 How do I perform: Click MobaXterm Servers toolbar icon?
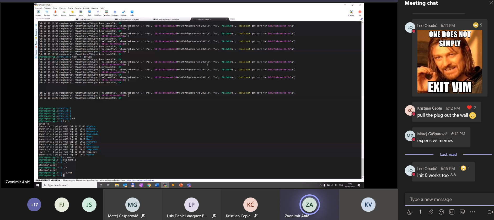(x=47, y=13)
